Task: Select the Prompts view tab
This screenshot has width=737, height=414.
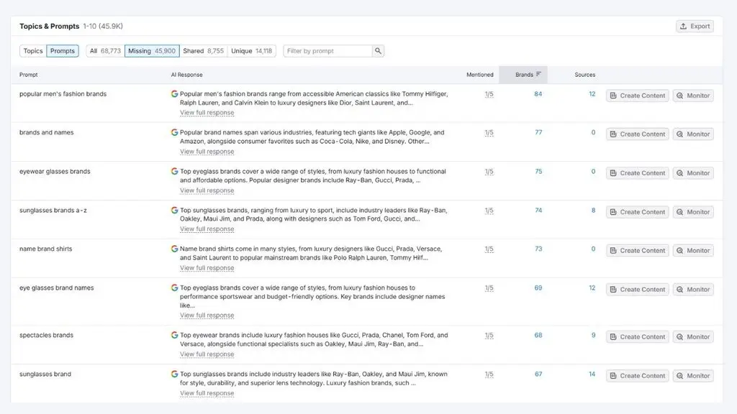Action: point(63,51)
